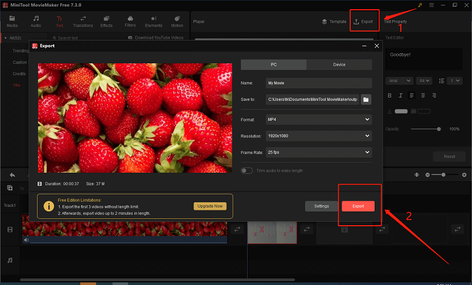This screenshot has width=472, height=285.
Task: Click the Export button in top toolbar
Action: pyautogui.click(x=363, y=22)
